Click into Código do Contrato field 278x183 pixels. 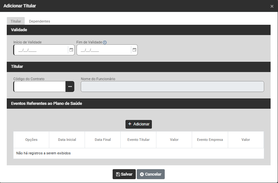coord(40,87)
